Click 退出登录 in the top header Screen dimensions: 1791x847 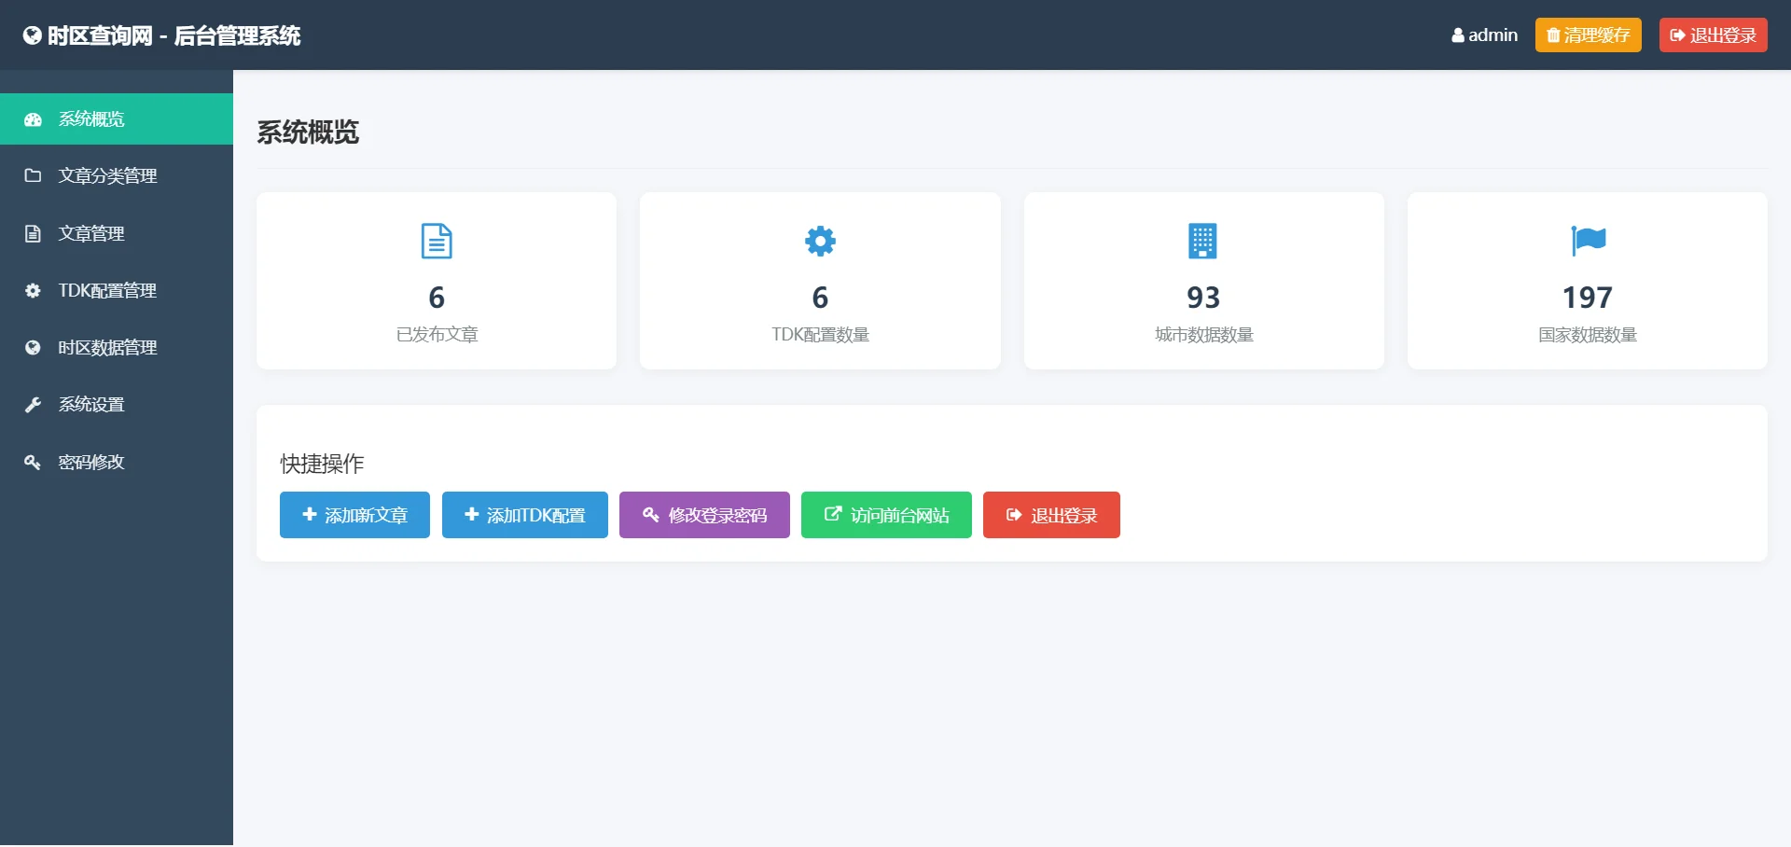point(1713,35)
